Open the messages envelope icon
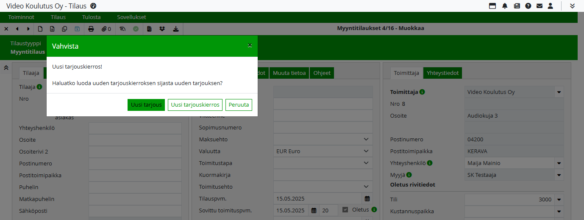584x220 pixels. [x=540, y=6]
